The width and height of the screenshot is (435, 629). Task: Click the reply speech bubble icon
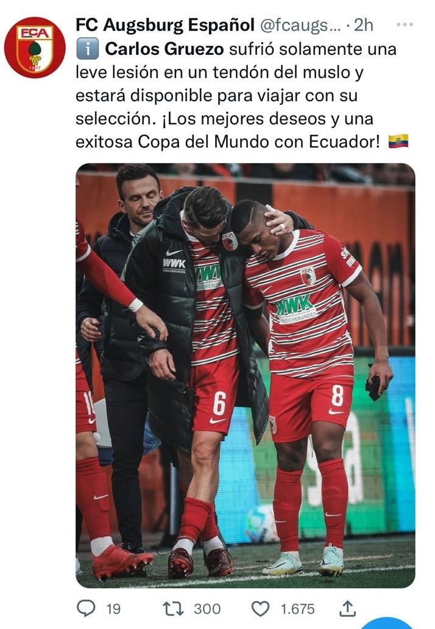pyautogui.click(x=86, y=608)
